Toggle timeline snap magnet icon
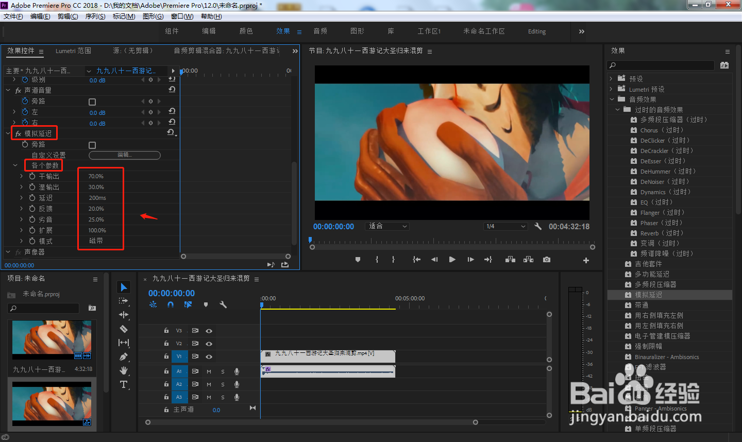This screenshot has width=742, height=442. point(171,304)
